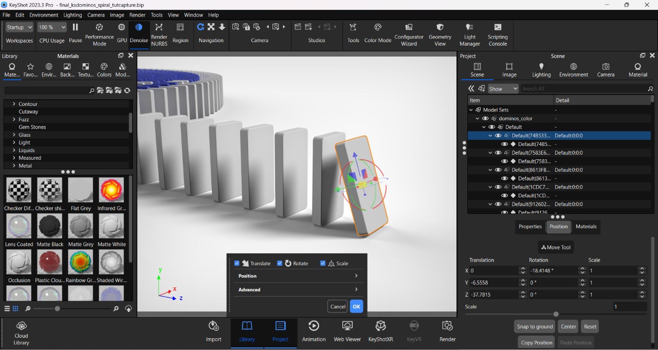This screenshot has height=350, width=658.
Task: Hide the dominos_color model visibility eye
Action: coord(485,118)
